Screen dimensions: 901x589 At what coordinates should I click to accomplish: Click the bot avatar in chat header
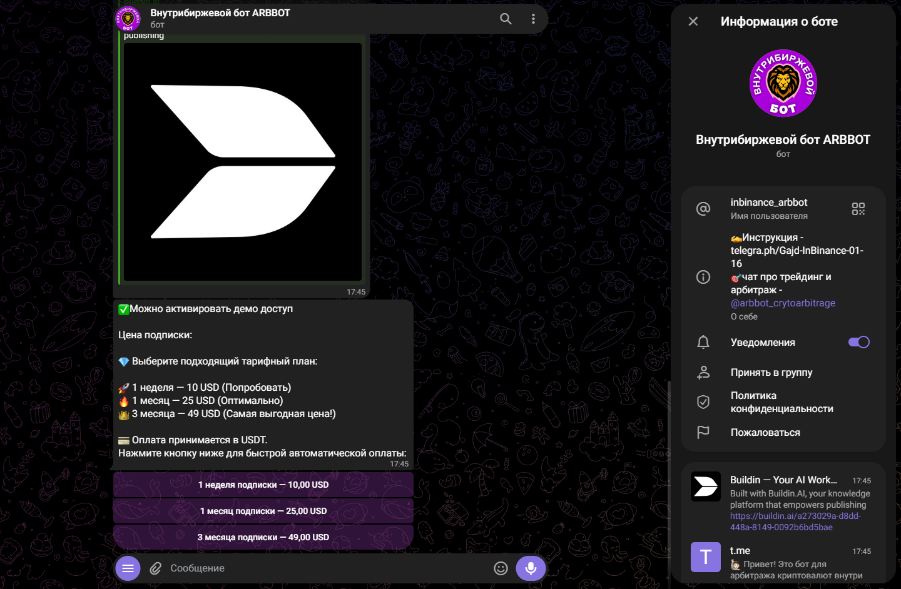pos(128,19)
